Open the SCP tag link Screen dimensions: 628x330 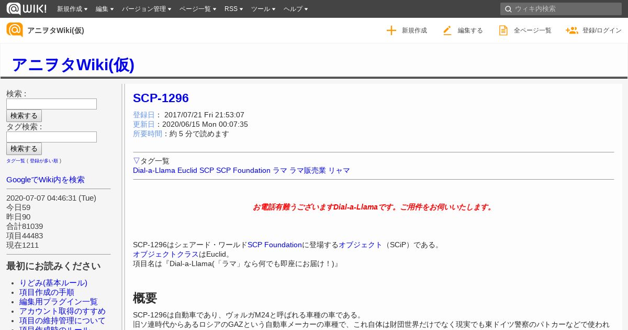click(x=207, y=170)
